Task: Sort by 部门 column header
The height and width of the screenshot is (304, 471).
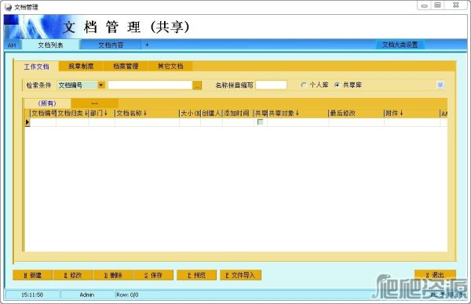Action: (x=101, y=114)
